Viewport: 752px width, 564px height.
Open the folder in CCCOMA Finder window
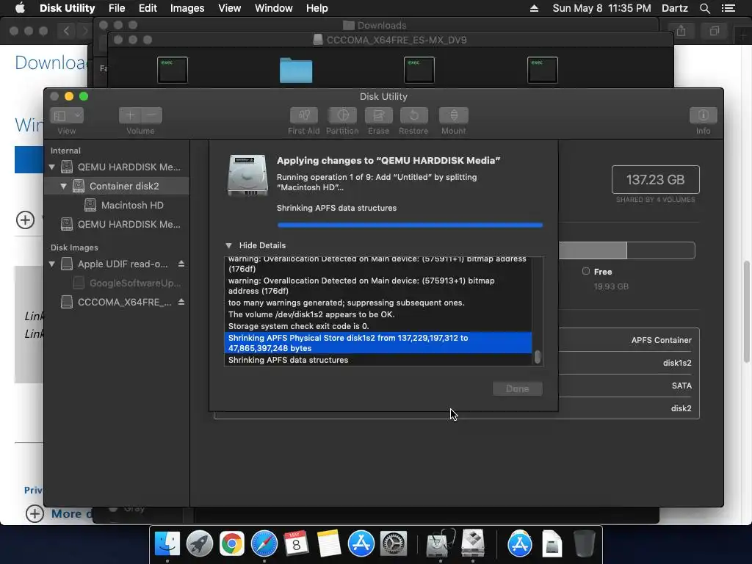tap(296, 70)
